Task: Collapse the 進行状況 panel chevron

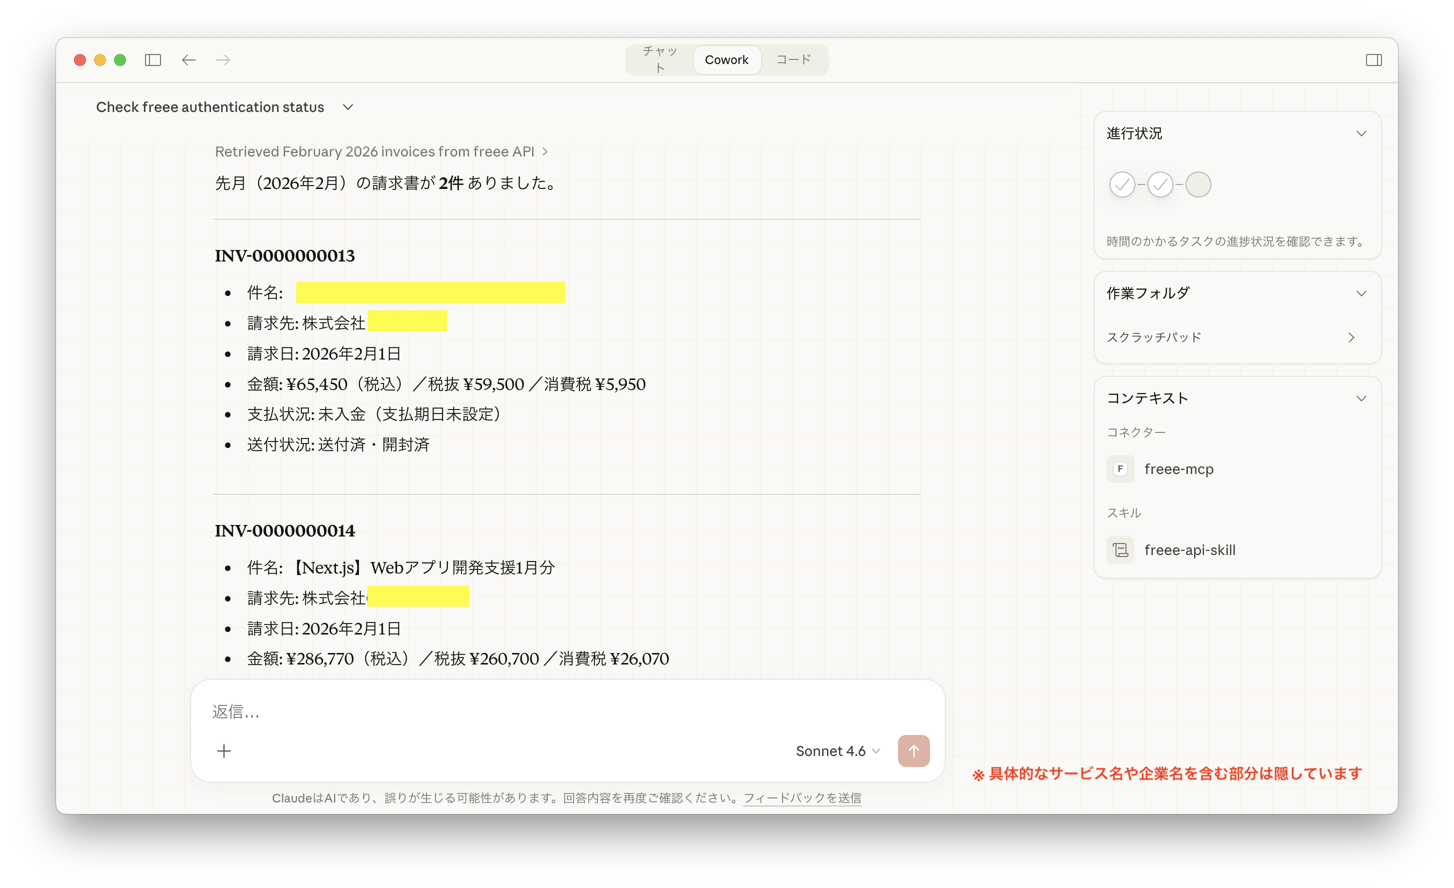Action: 1361,133
